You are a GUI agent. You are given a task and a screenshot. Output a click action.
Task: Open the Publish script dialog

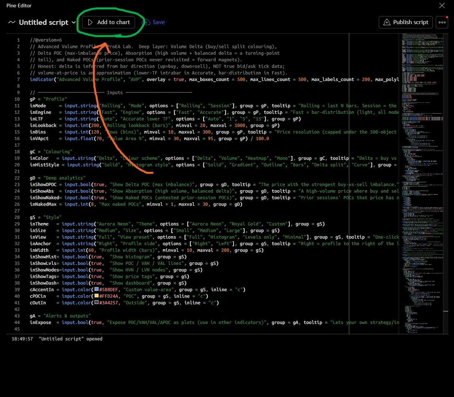[x=406, y=22]
